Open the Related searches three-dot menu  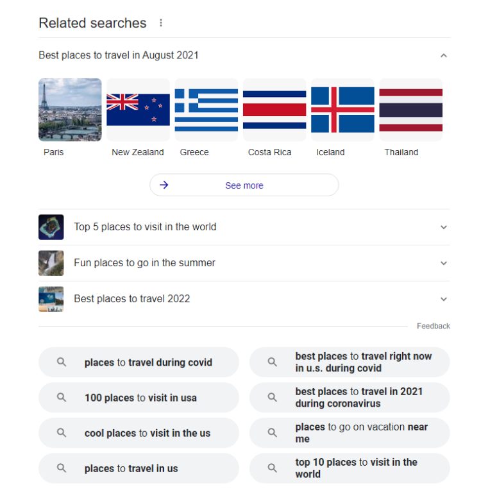click(161, 23)
